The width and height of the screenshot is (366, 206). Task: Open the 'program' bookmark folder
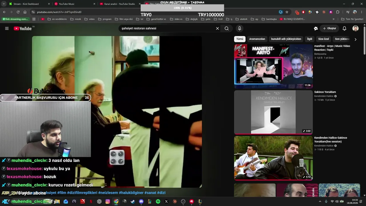(105, 19)
